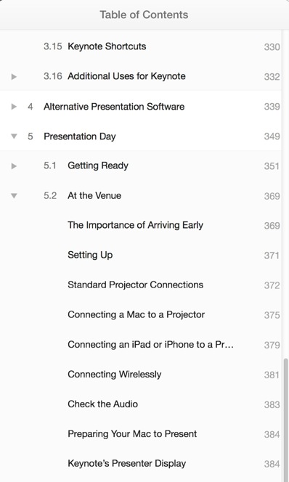Open Standard Projector Connections topic
The image size is (289, 482).
coord(135,285)
